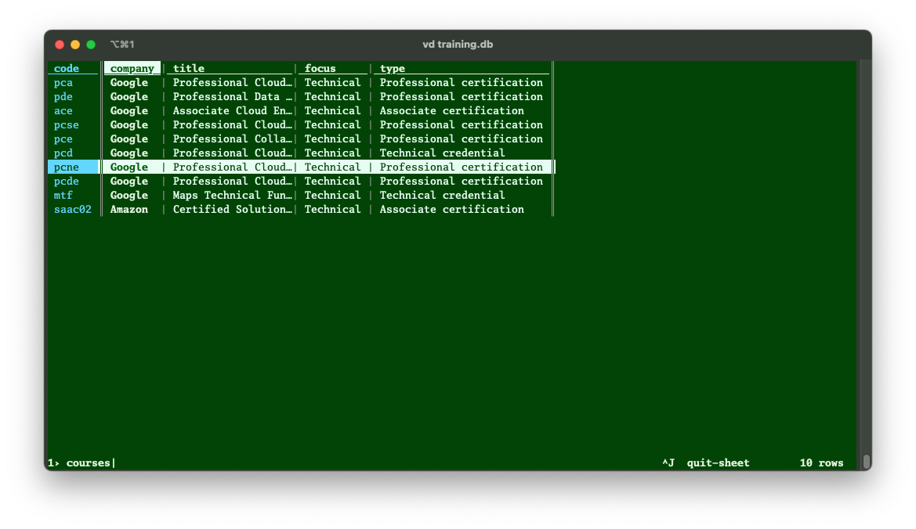Select the 'Associate Cloud En…' title cell
Viewport: 916px width, 529px height.
tap(233, 111)
